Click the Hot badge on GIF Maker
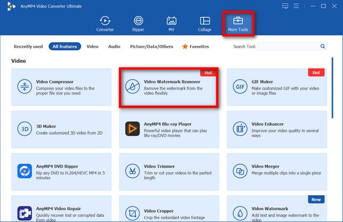343x222 pixels. coord(316,72)
